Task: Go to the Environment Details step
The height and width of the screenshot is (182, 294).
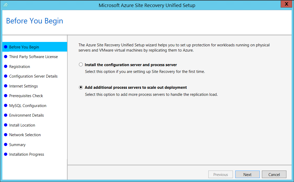Action: tap(26, 115)
